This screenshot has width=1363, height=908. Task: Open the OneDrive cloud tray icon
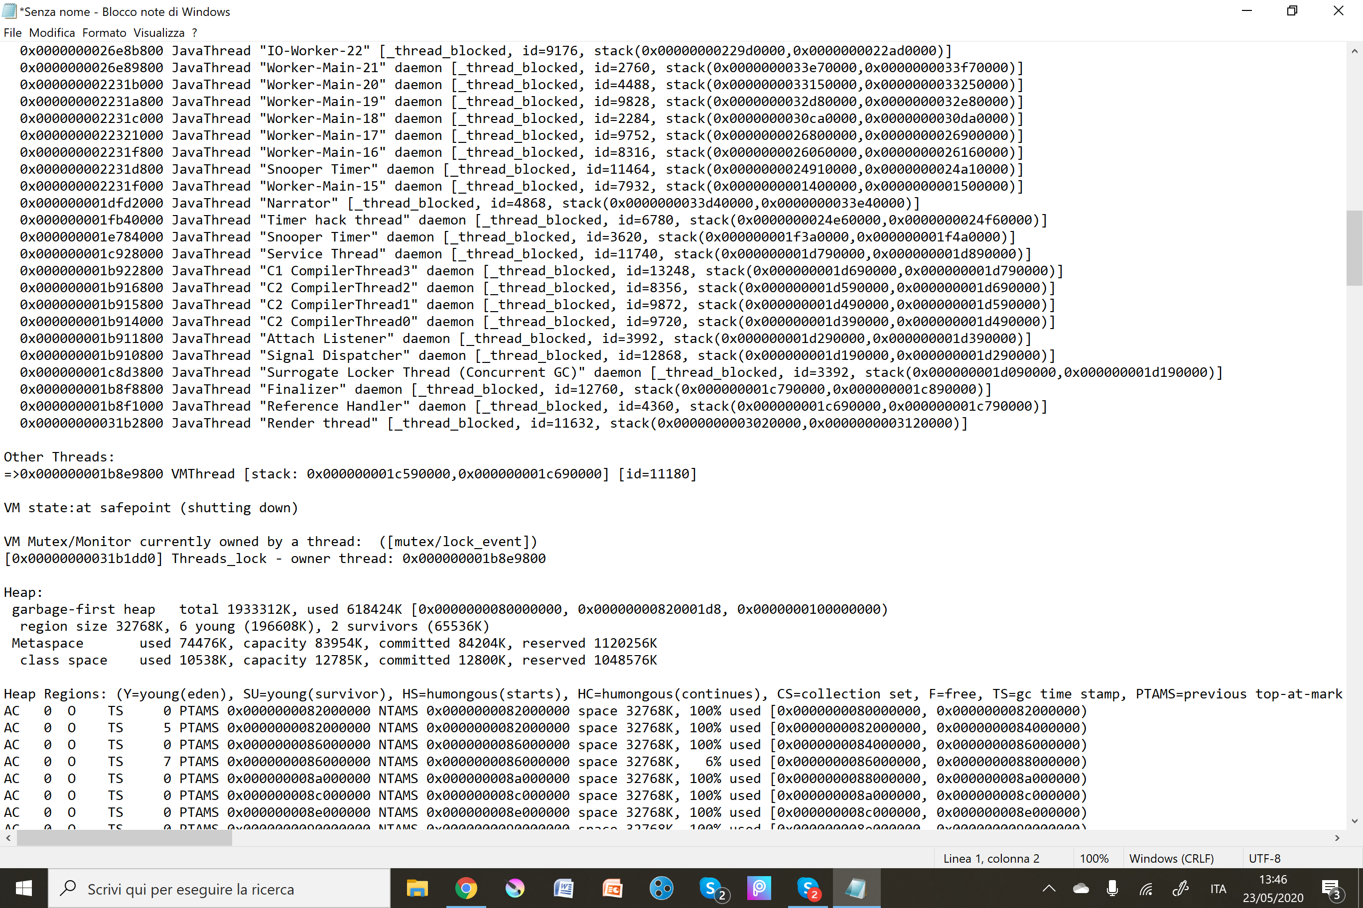[1081, 888]
